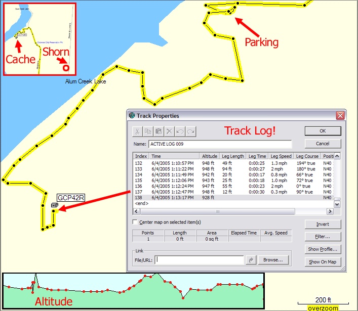Viewport: 358px width, 311px height.
Task: Open the Filter dialog button
Action: tap(322, 237)
